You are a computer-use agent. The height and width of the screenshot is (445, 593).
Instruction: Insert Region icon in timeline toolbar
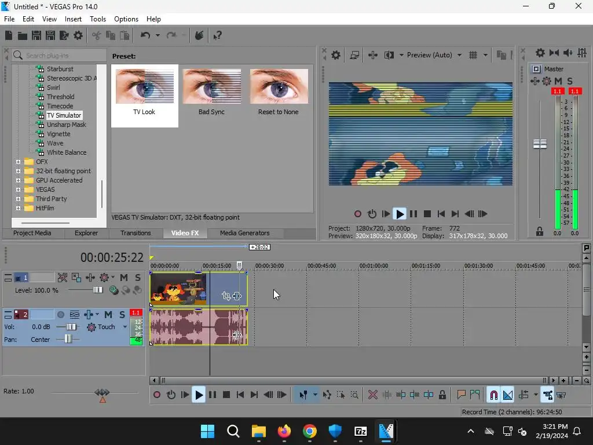coord(475,395)
